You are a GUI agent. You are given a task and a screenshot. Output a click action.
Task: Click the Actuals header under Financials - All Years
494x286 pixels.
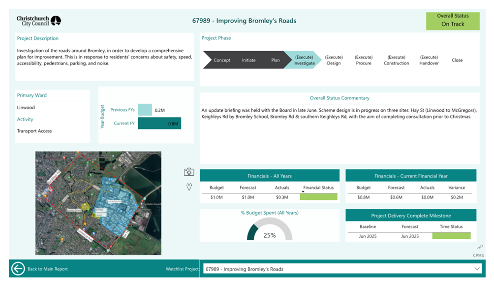[282, 188]
